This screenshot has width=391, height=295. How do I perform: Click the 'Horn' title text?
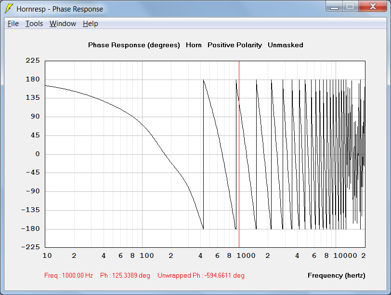coord(194,45)
